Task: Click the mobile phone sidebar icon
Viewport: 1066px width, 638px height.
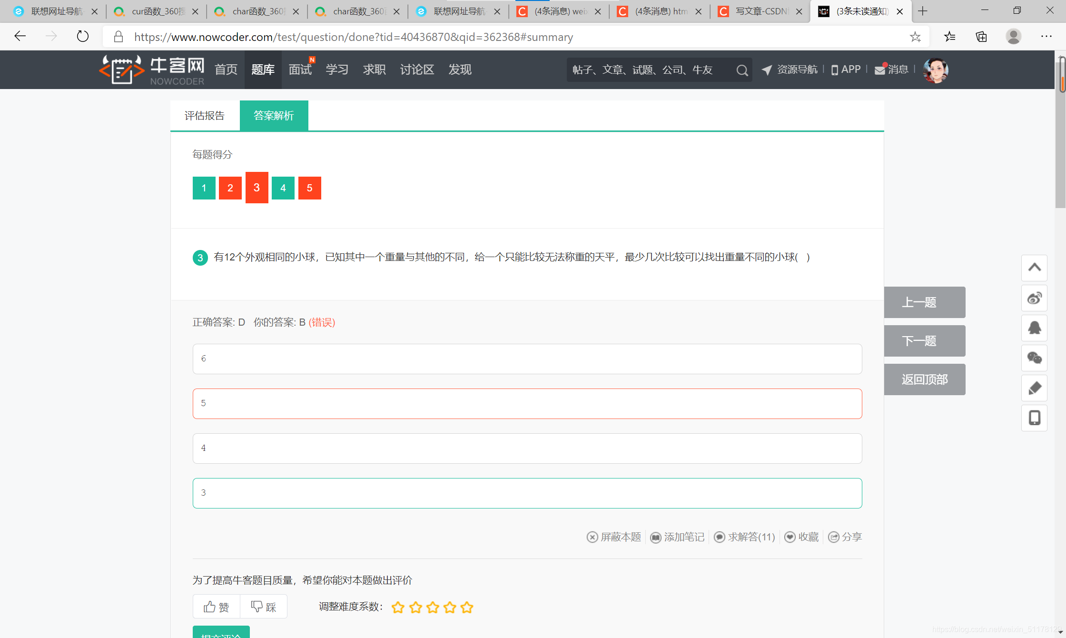Action: (1034, 418)
